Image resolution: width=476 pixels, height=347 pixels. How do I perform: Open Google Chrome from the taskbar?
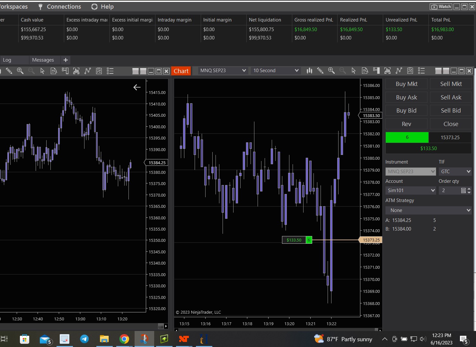click(x=124, y=339)
